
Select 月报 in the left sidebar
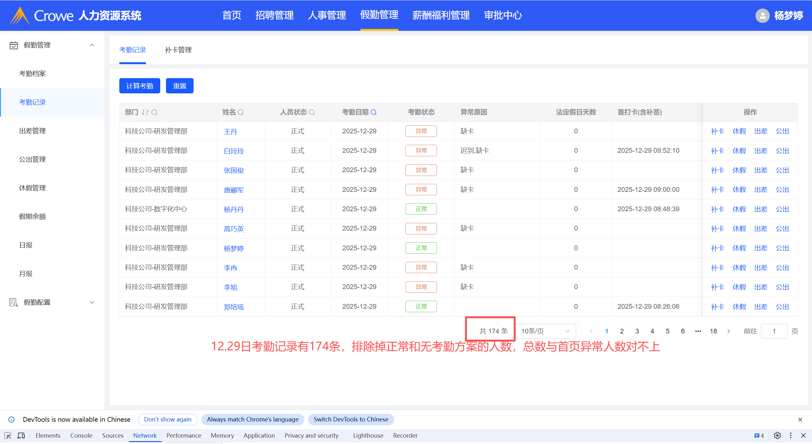[x=26, y=274]
